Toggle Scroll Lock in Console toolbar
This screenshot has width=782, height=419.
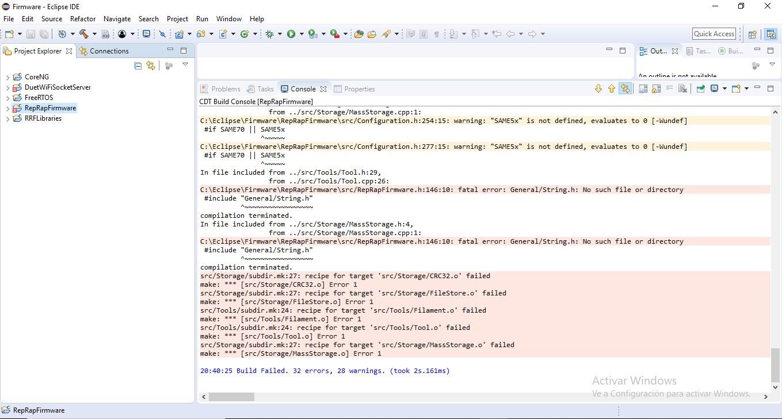tap(656, 89)
